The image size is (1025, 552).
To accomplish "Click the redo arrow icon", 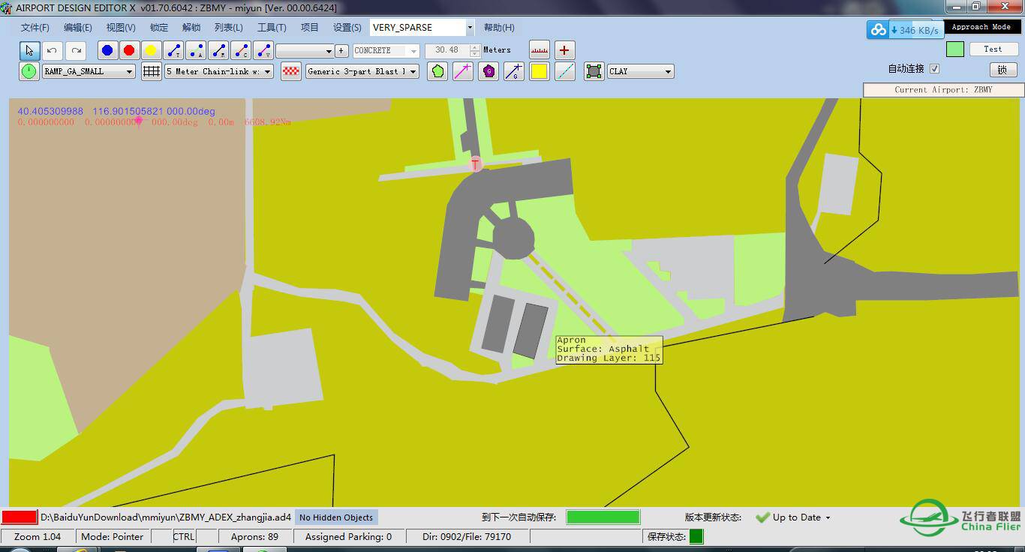I will tap(75, 51).
